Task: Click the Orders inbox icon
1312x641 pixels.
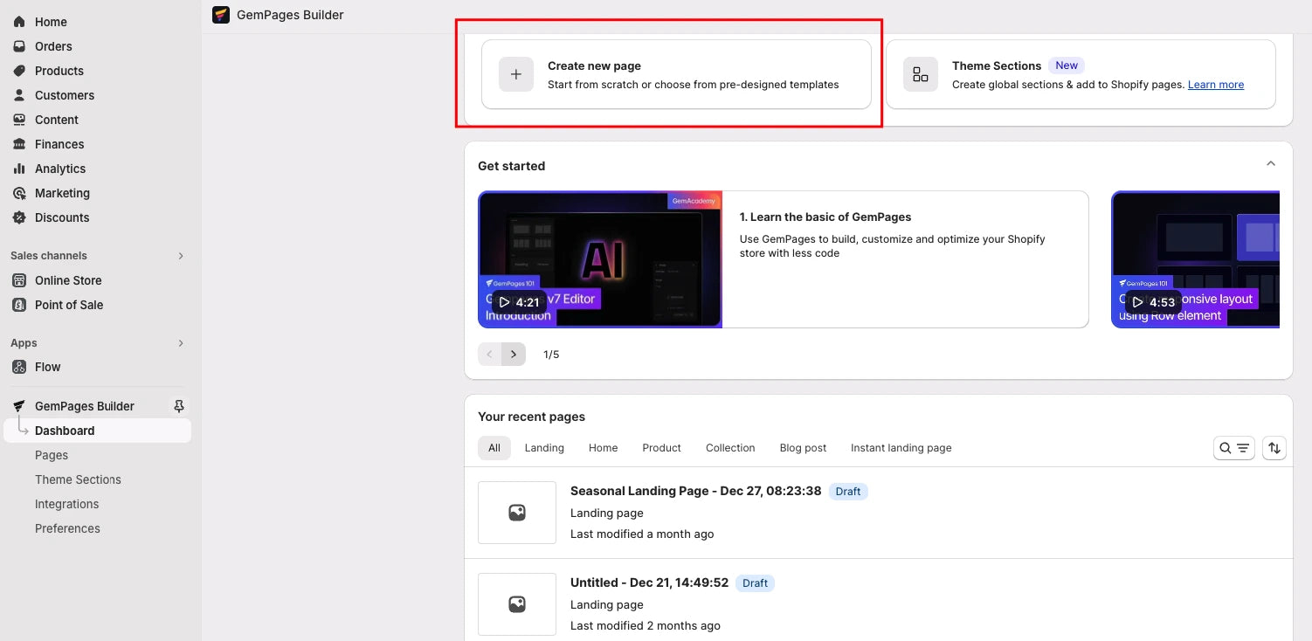Action: [19, 46]
